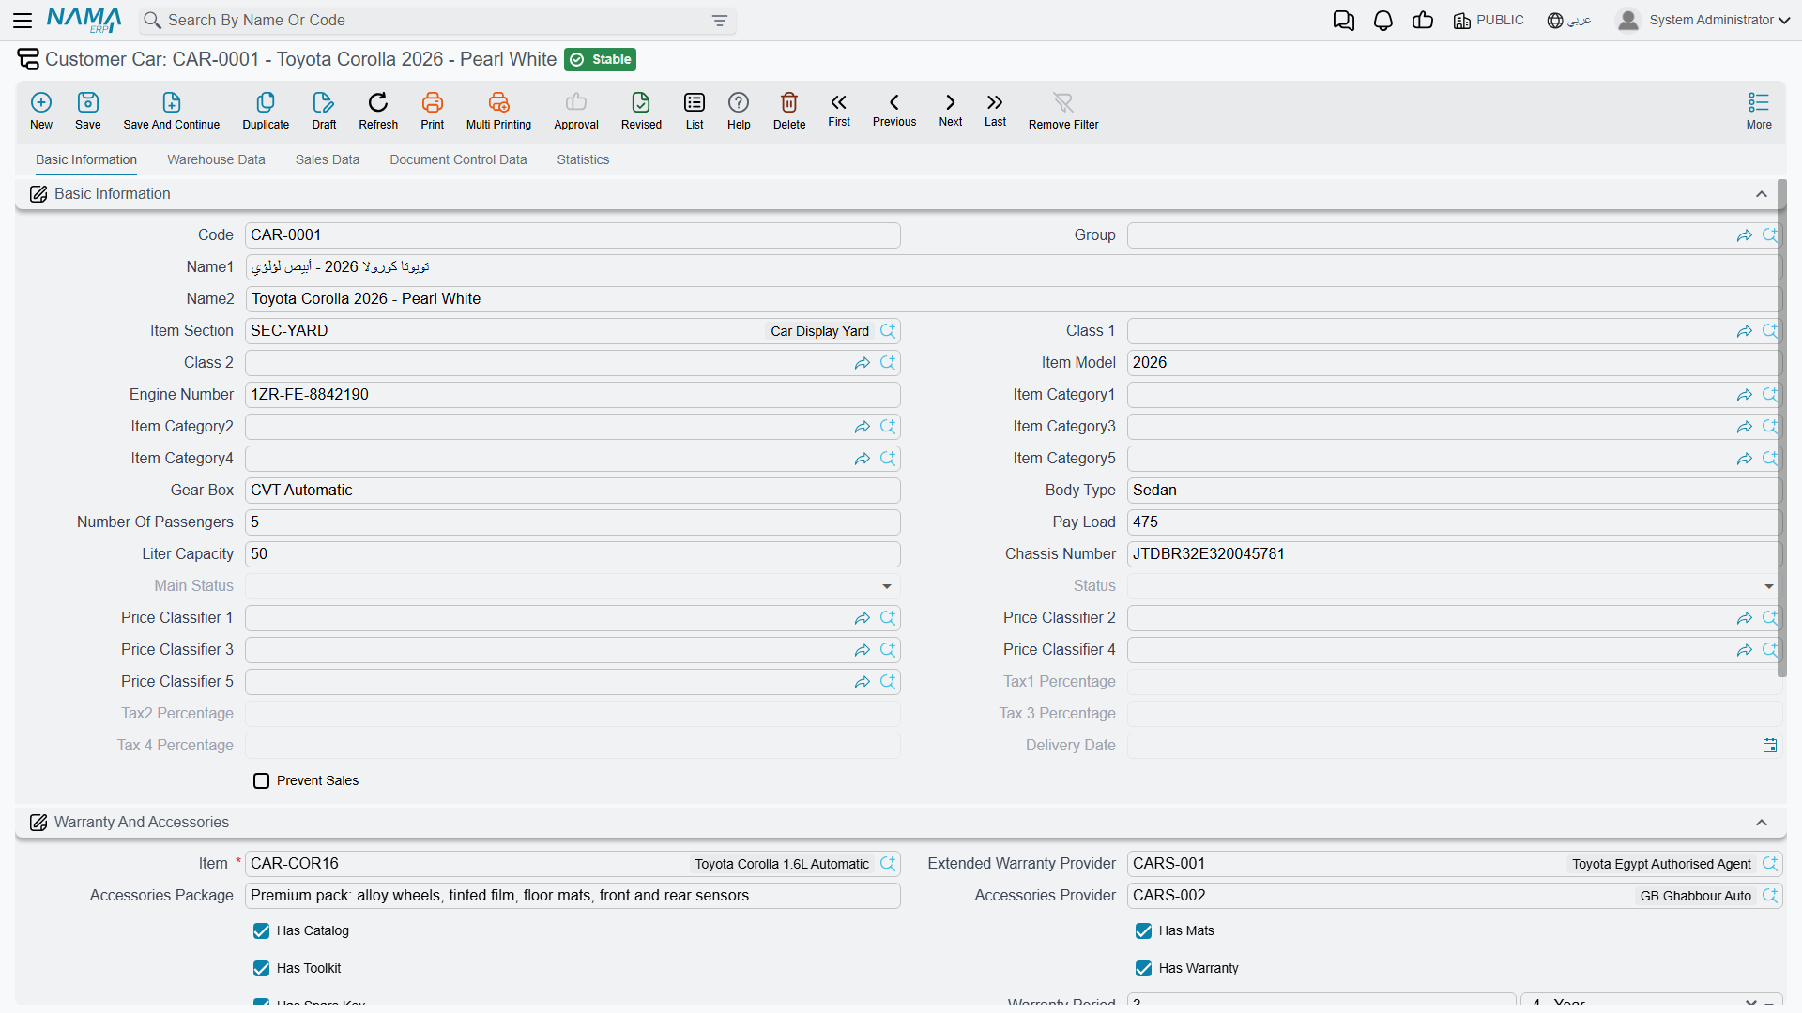Switch to Sales Data tab
Image resolution: width=1802 pixels, height=1013 pixels.
tap(328, 159)
